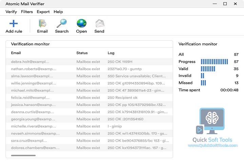Click the log entry "250 Recipient ok"

122,98
